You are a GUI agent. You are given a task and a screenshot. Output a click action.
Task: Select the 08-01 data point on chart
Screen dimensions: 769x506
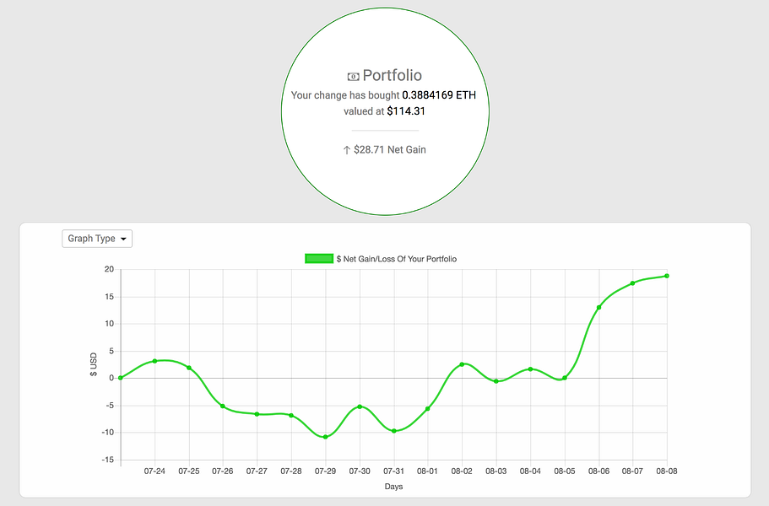(428, 408)
